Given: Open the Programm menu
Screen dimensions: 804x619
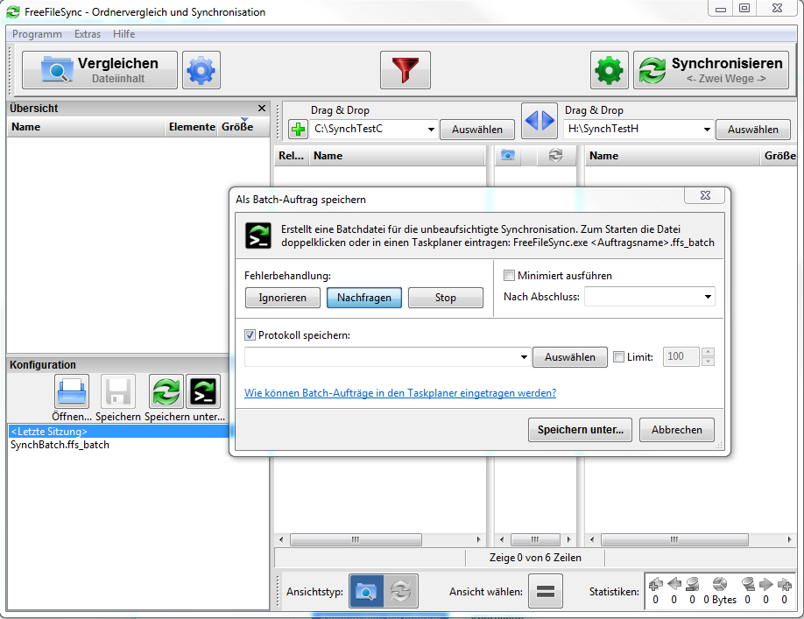Looking at the screenshot, I should click(x=37, y=34).
